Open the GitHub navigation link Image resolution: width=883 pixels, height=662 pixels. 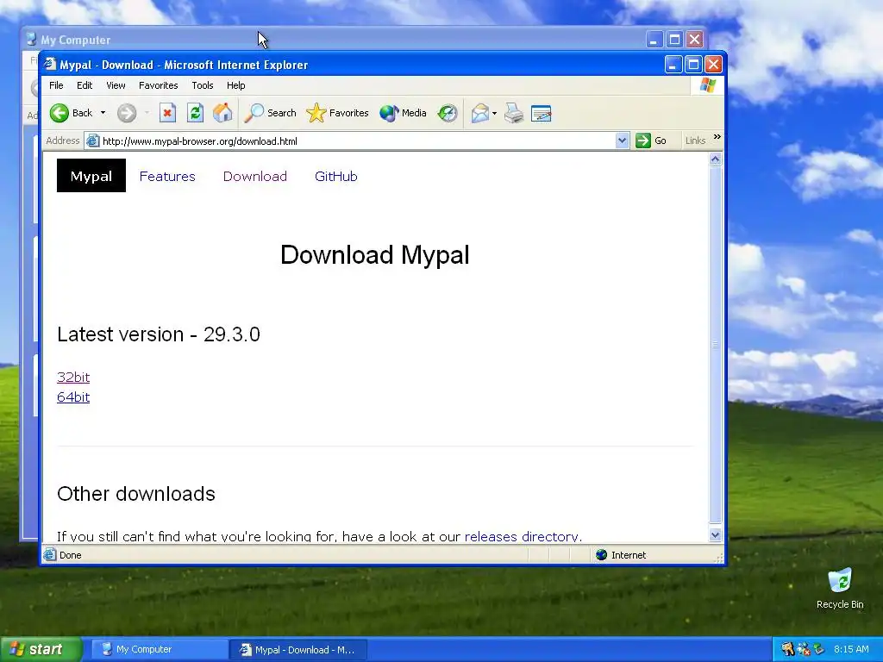(336, 176)
